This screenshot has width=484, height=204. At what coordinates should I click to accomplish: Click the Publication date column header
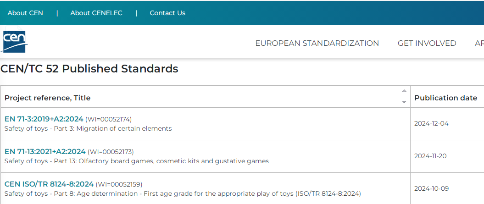click(445, 98)
